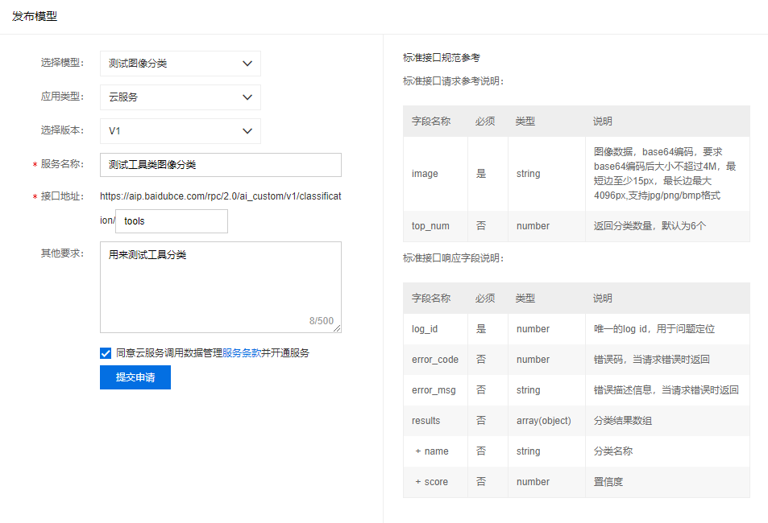
Task: Click inside the 服务名称 input field
Action: [220, 165]
